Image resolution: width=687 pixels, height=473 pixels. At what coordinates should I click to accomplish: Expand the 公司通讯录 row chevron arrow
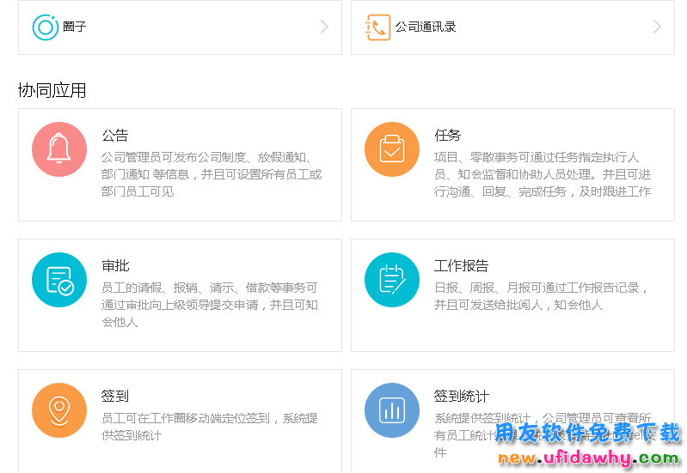coord(657,27)
